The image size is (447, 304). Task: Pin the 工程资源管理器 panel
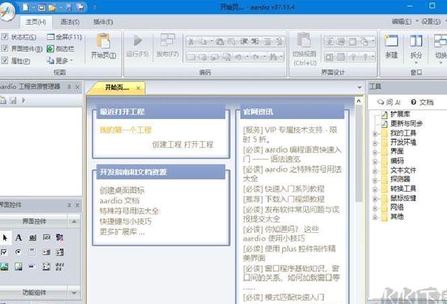click(69, 87)
